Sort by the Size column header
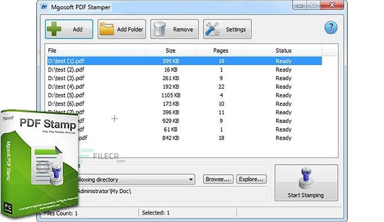The width and height of the screenshot is (384, 222). click(170, 50)
